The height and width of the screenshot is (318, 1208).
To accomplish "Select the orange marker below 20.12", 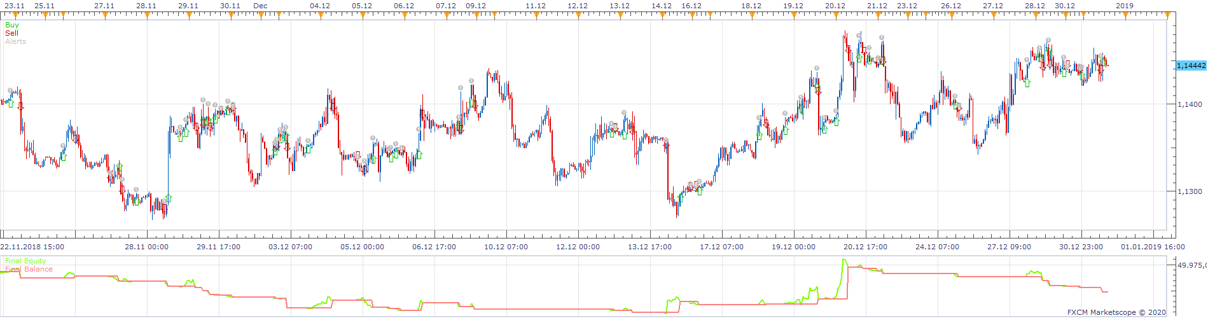I will click(836, 15).
